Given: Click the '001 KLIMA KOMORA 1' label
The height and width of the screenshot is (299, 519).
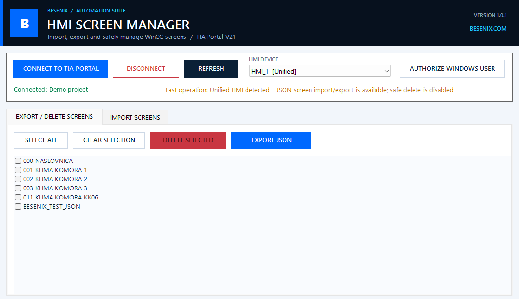Looking at the screenshot, I should pos(55,170).
